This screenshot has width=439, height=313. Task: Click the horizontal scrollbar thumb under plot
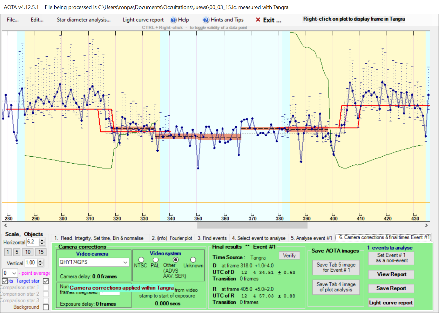(252, 225)
